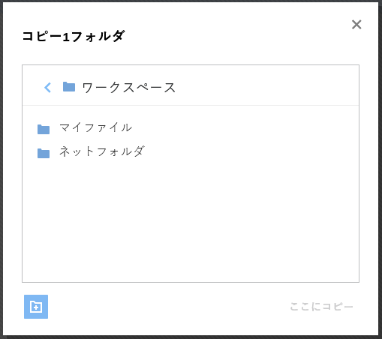Screen dimensions: 382x339
Task: Create a new folder with the plus-folder icon
Action: [x=36, y=307]
